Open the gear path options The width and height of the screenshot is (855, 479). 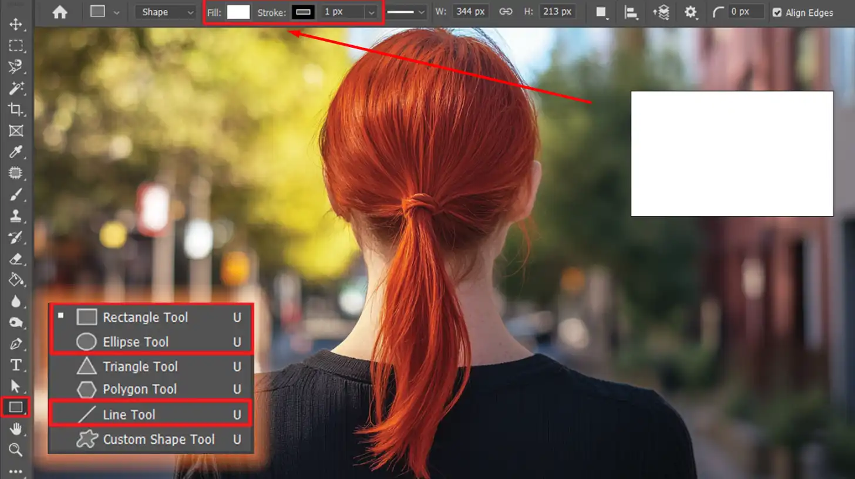(691, 12)
